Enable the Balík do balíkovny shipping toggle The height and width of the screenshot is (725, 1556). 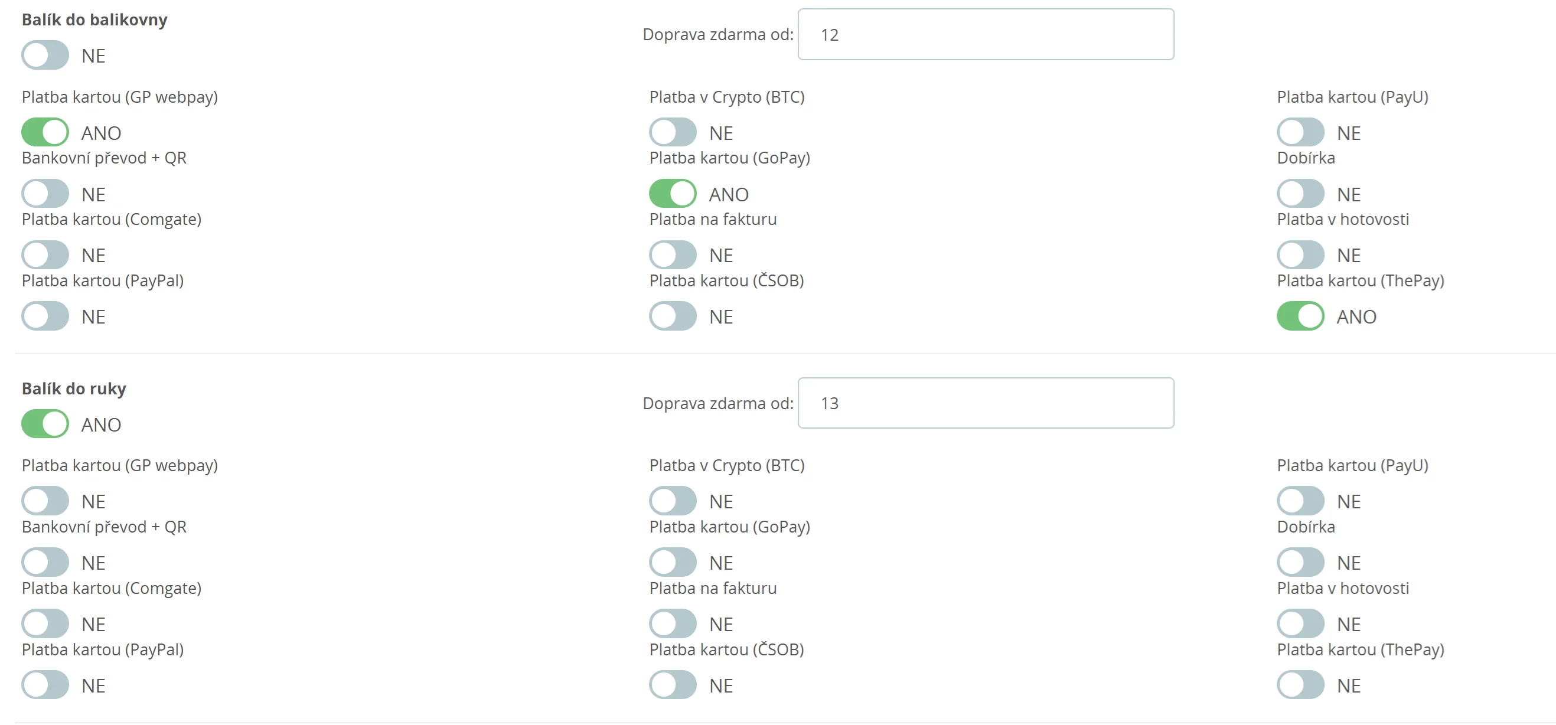coord(45,55)
